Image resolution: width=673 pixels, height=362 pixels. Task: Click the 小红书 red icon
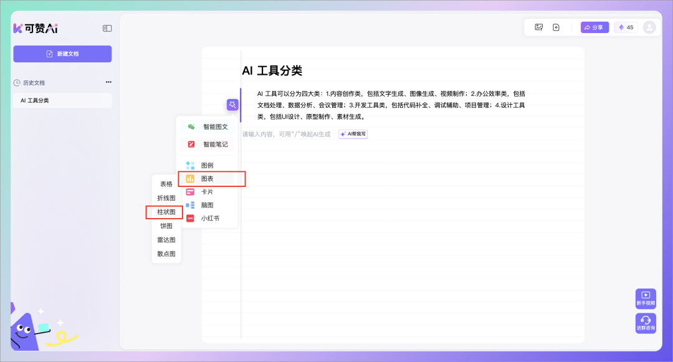190,218
